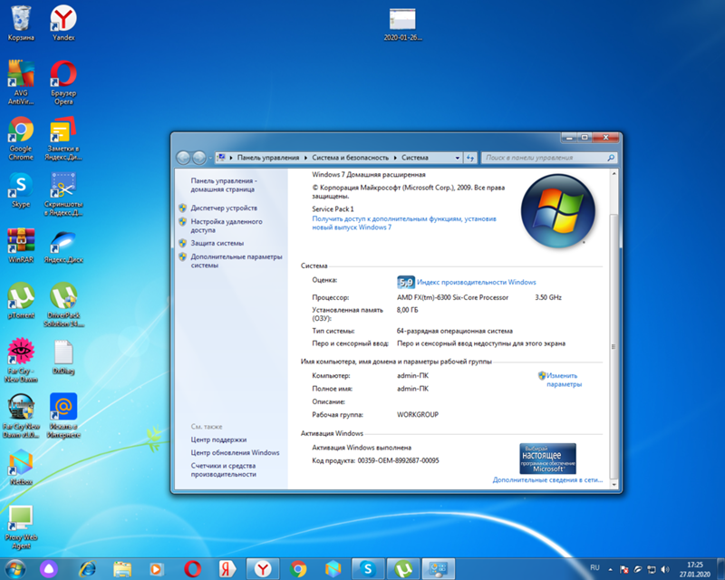The image size is (725, 580).
Task: Open the AVG AntiVirus desktop shortcut
Action: coord(21,75)
